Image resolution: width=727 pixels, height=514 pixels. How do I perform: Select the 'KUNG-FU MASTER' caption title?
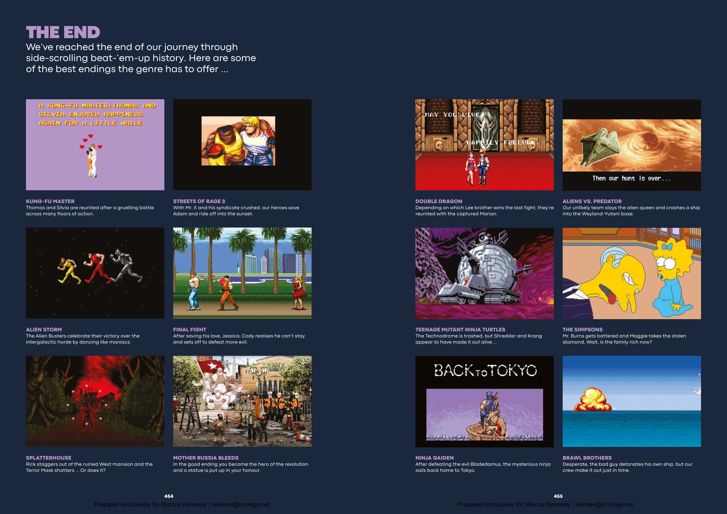tap(50, 201)
